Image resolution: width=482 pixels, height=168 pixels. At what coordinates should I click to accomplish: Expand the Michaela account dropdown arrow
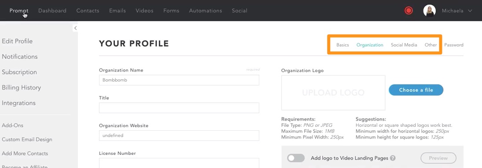pyautogui.click(x=470, y=11)
